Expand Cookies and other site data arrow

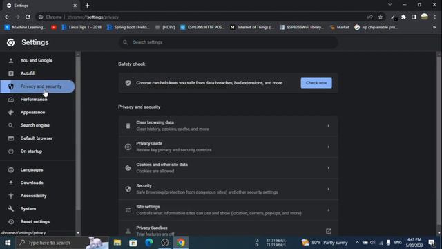click(329, 168)
